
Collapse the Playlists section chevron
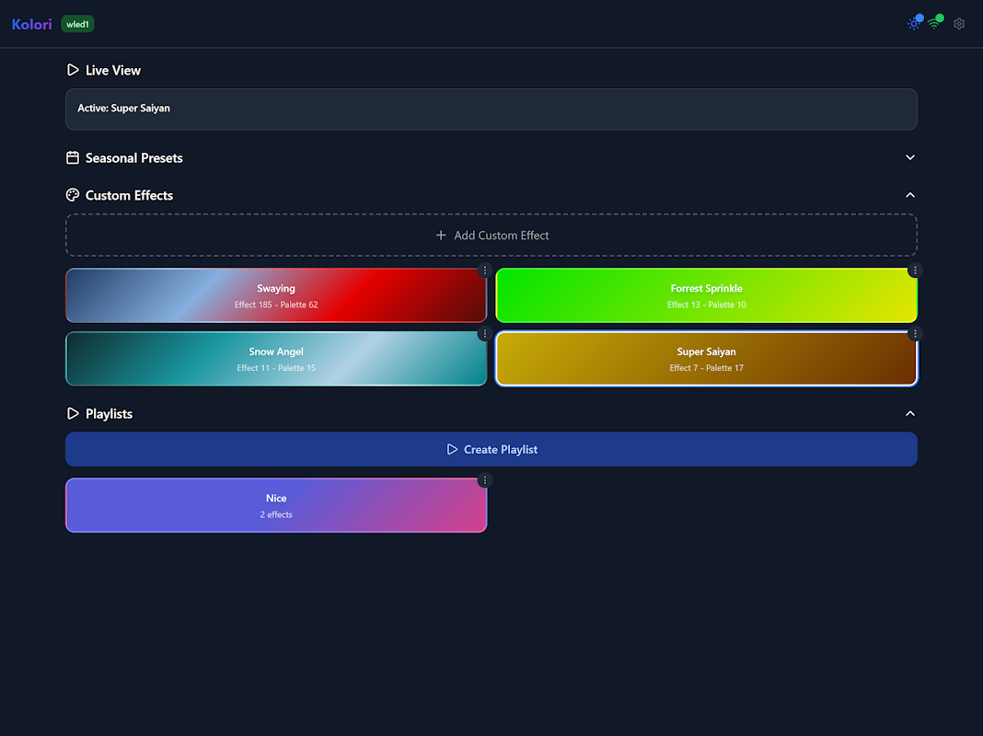[910, 413]
